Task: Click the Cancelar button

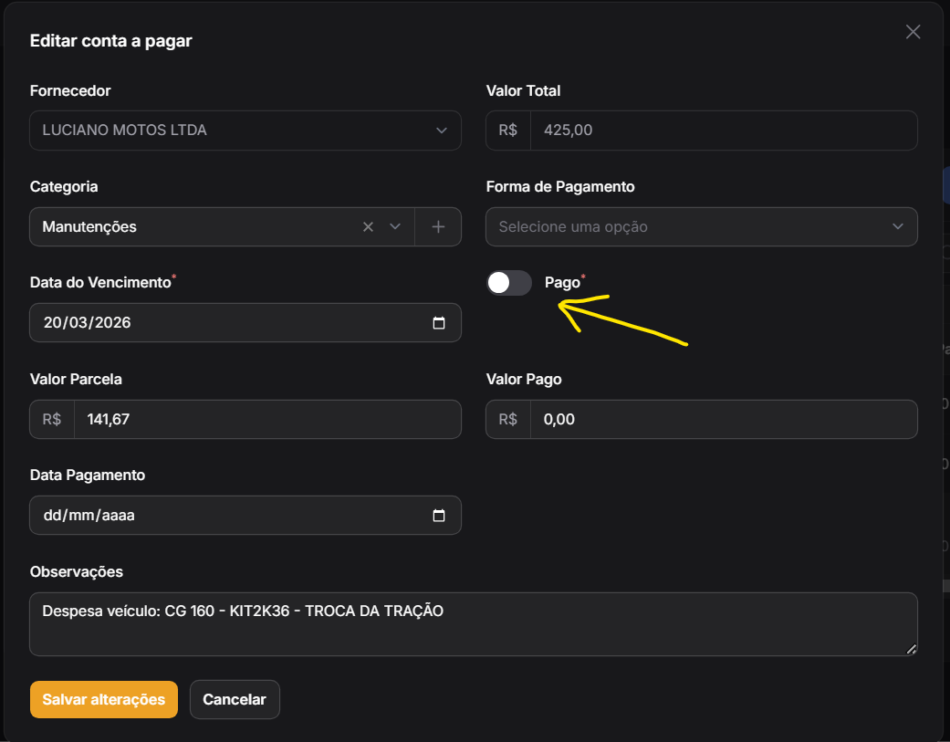Action: tap(235, 700)
